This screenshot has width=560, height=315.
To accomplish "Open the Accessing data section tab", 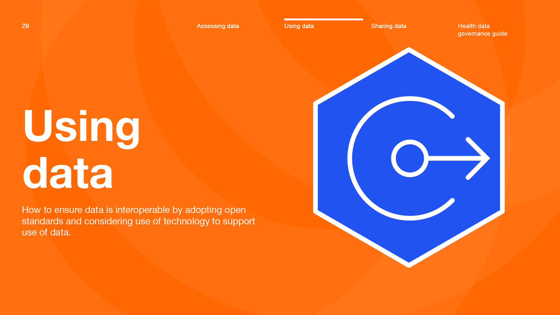I will (x=218, y=26).
